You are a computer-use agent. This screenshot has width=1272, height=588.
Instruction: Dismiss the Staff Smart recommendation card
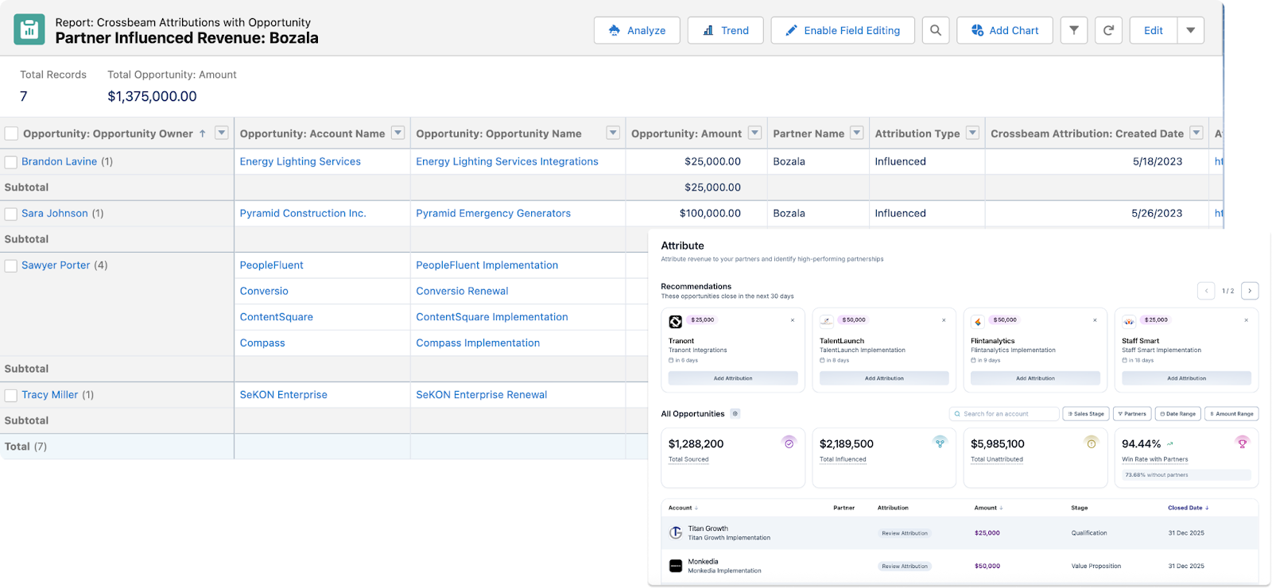pyautogui.click(x=1246, y=320)
